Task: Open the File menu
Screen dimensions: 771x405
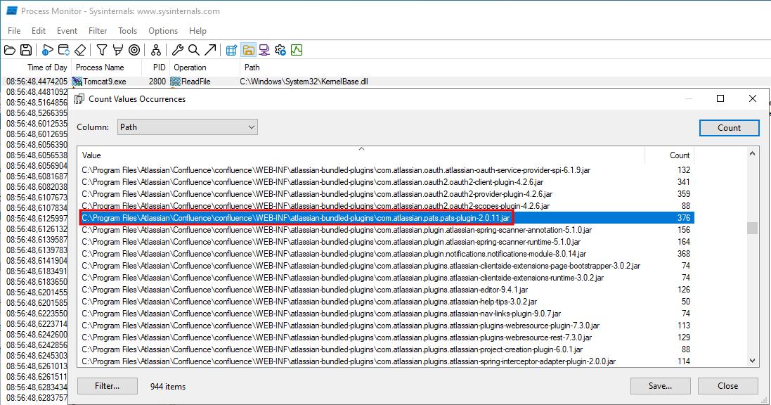Action: [x=14, y=30]
